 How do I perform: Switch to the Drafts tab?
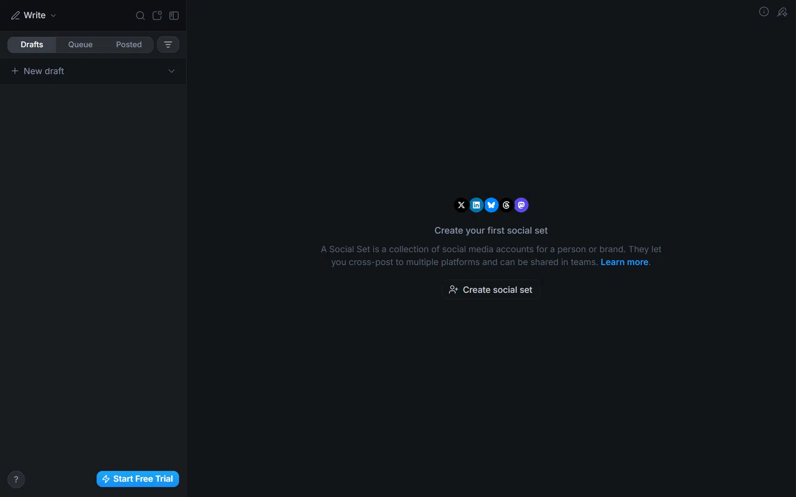click(x=32, y=44)
